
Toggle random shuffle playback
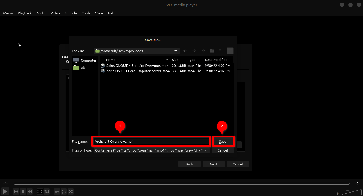pos(71,191)
